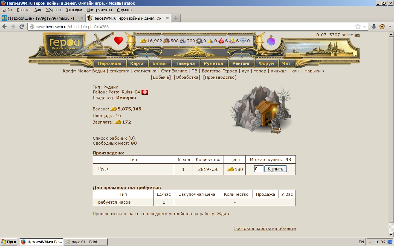Click the Купить button for ore

coord(276,169)
